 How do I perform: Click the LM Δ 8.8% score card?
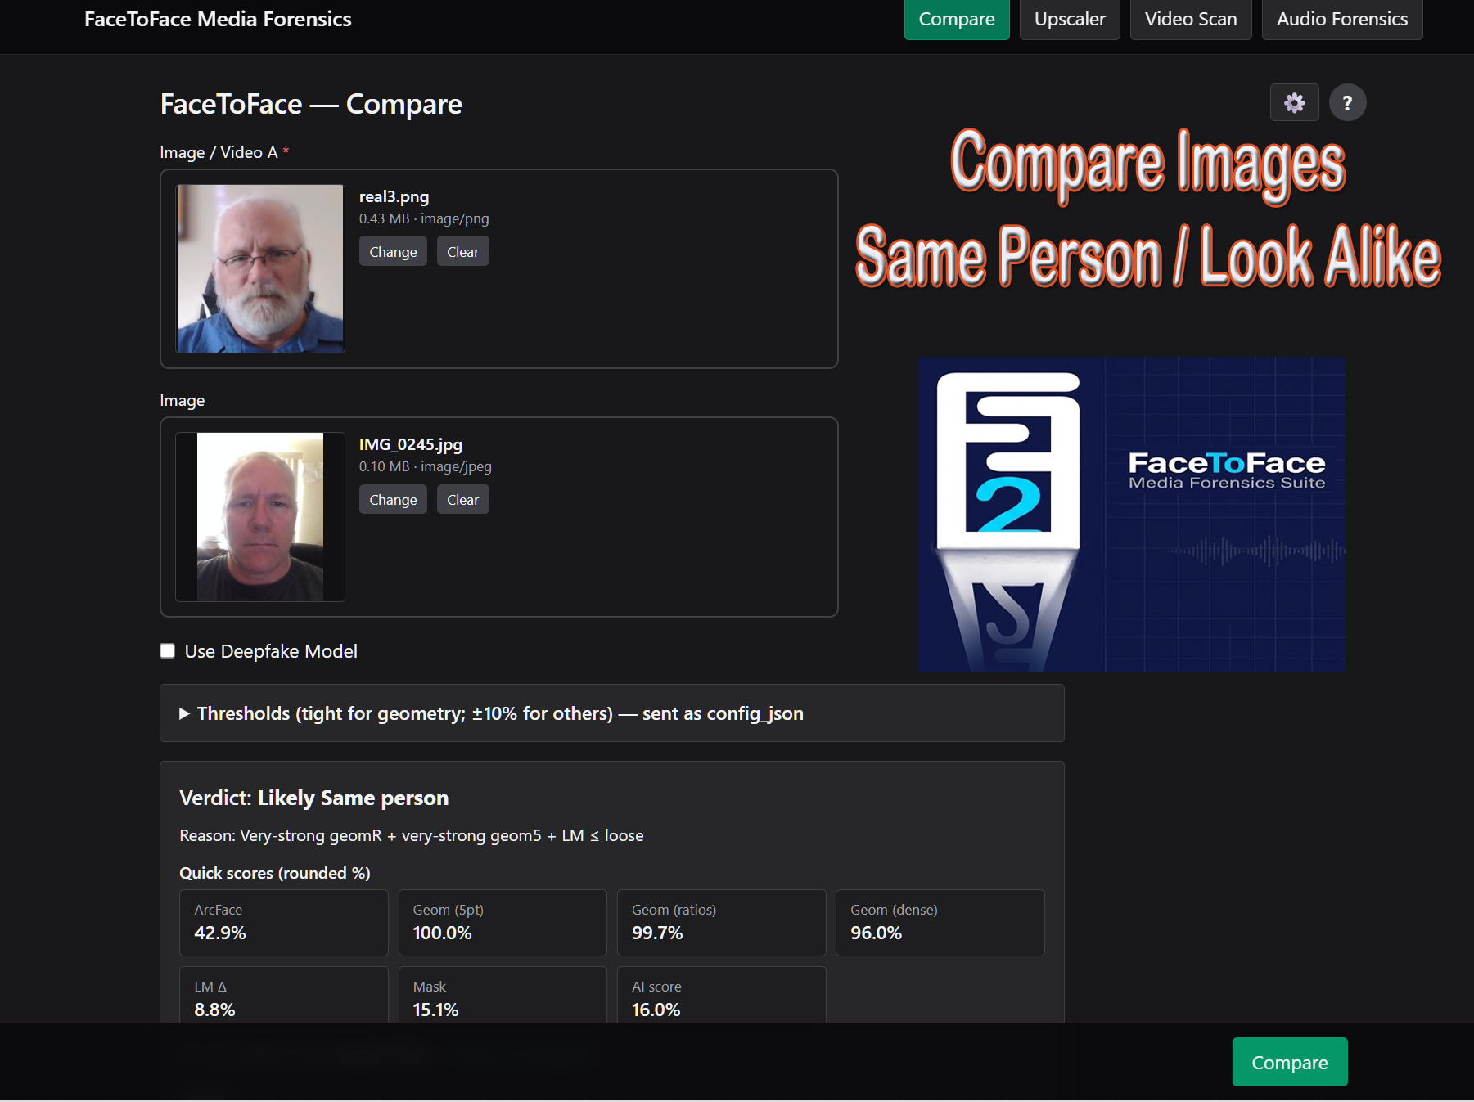pos(283,995)
